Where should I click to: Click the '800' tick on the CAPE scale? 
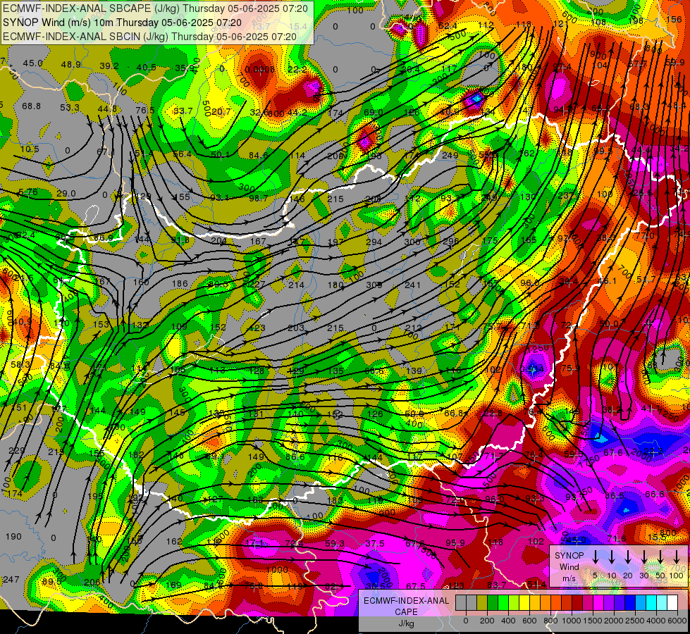pyautogui.click(x=550, y=621)
